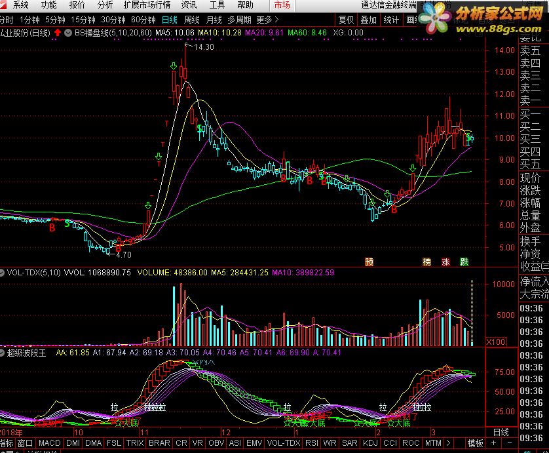Image resolution: width=549 pixels, height=453 pixels.
Task: Select the DMA indicator tab
Action: 93,443
